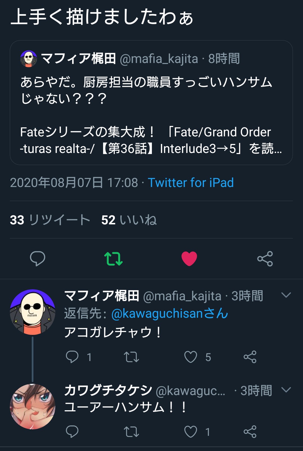Undo the green retweet on main tweet
Image resolution: width=303 pixels, height=451 pixels.
click(x=113, y=258)
